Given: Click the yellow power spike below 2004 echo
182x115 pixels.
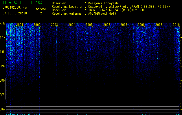Looking at the screenshot, I should [67, 113].
